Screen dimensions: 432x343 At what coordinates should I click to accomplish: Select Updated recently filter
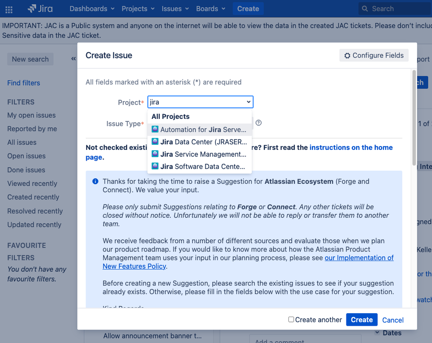34,225
